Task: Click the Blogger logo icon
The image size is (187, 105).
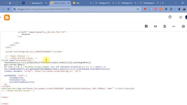Action: point(7,17)
